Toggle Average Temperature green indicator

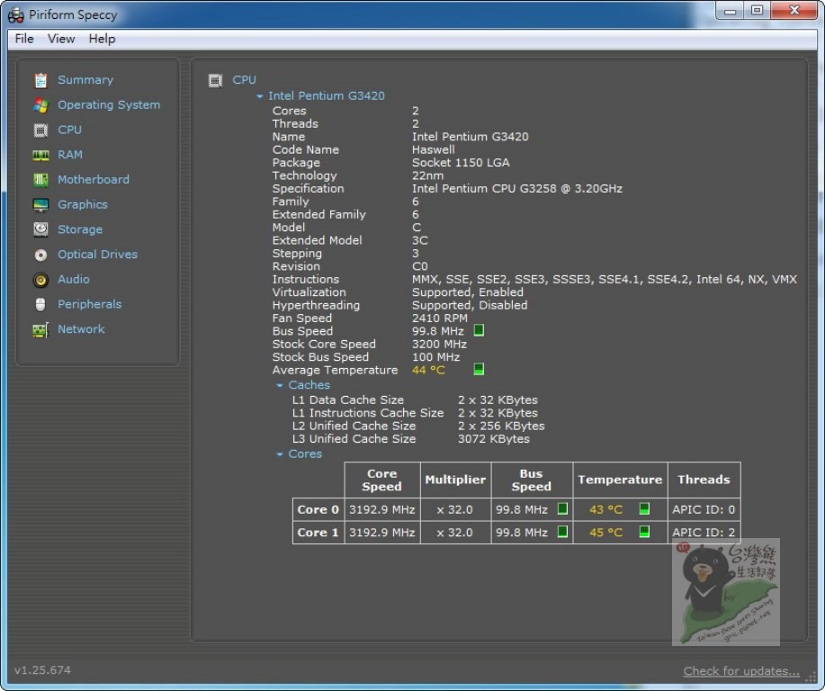pyautogui.click(x=479, y=369)
